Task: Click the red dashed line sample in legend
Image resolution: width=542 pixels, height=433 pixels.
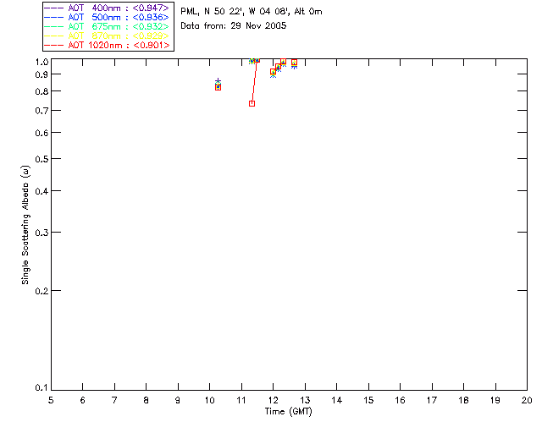Action: (54, 45)
